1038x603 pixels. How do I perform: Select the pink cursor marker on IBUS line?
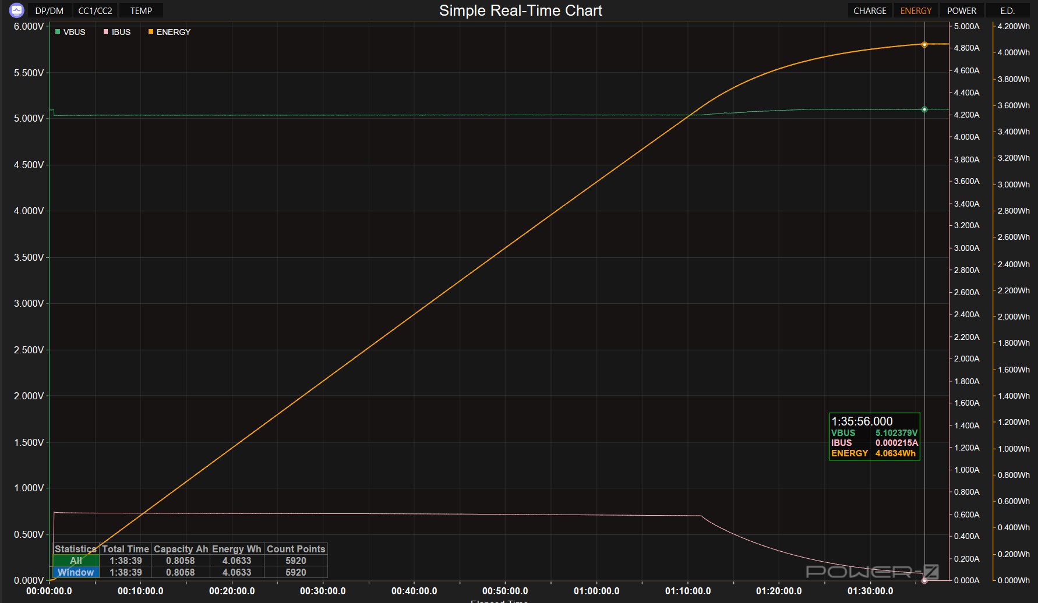point(924,580)
